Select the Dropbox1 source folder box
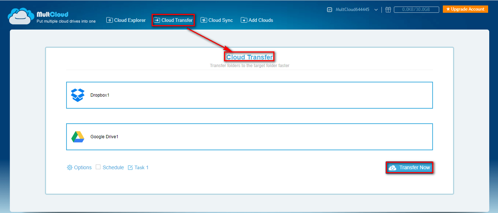This screenshot has width=498, height=213. tap(250, 95)
